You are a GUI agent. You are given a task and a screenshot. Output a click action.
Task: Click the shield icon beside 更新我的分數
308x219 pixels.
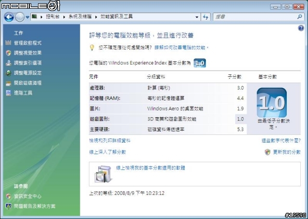point(268,152)
